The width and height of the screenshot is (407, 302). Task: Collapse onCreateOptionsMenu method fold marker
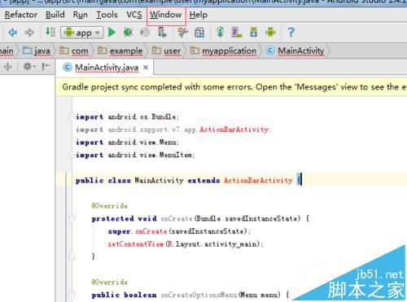pyautogui.click(x=72, y=295)
